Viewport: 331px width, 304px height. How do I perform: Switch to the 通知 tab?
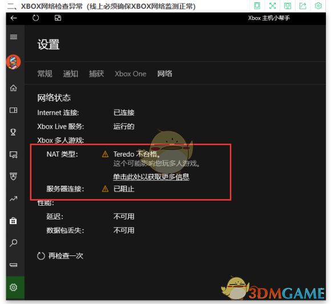71,74
